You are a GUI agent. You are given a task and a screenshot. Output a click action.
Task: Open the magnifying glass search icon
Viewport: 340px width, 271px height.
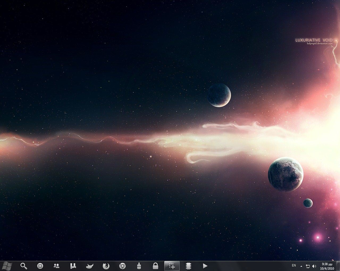[24, 266]
